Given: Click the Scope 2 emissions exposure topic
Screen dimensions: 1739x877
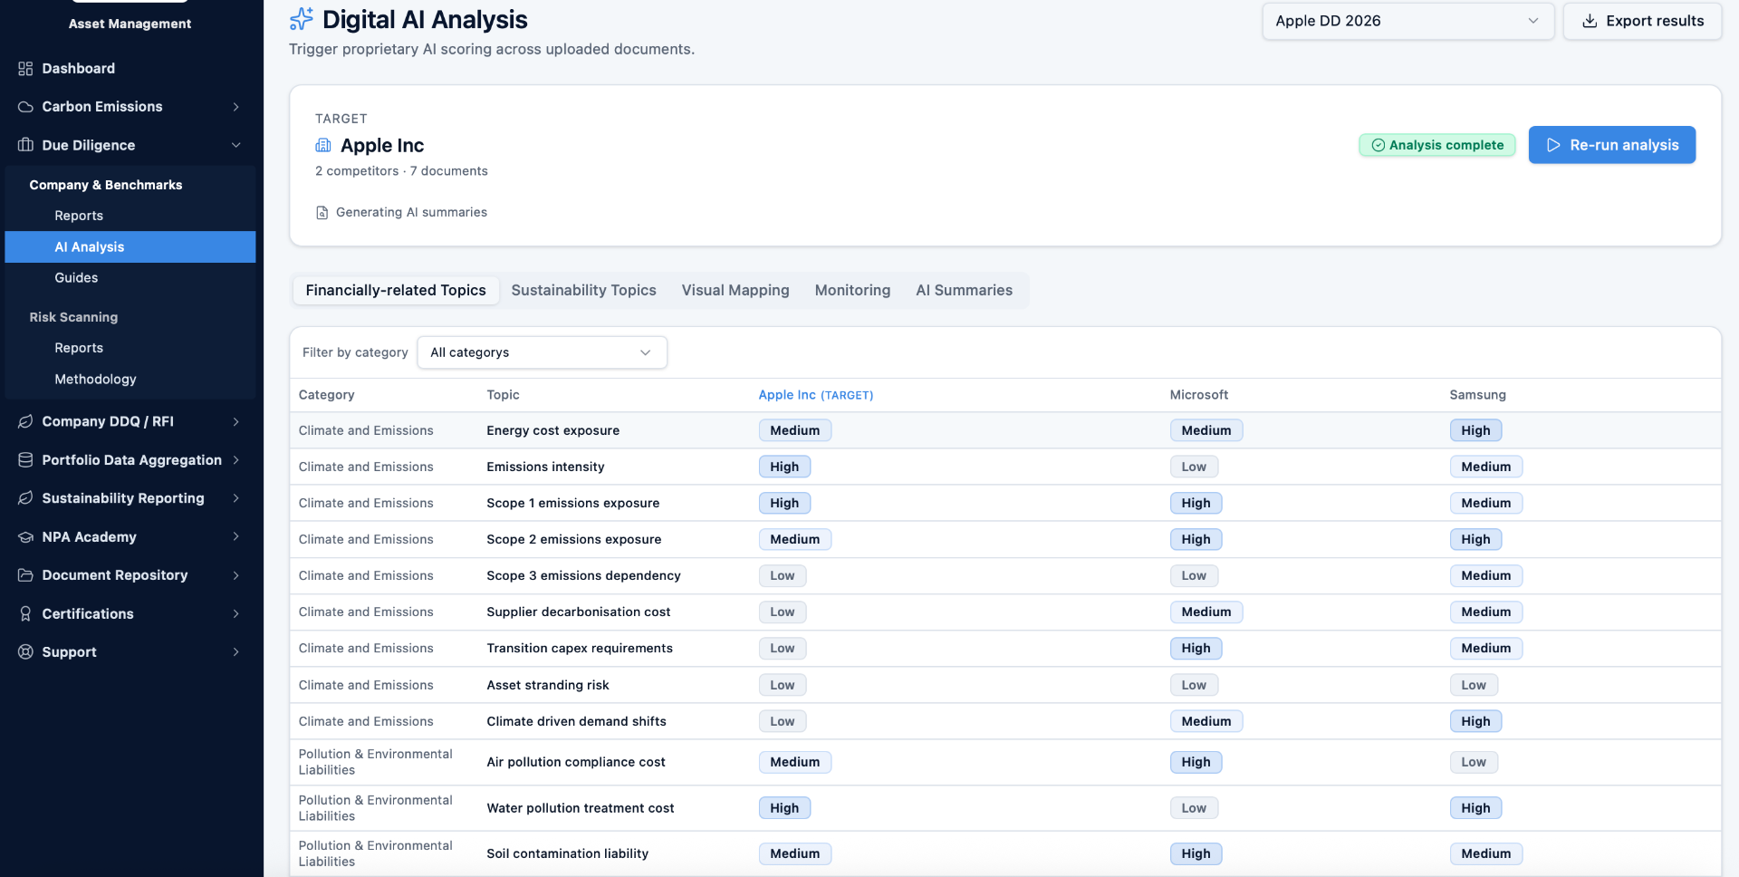Looking at the screenshot, I should coord(573,540).
